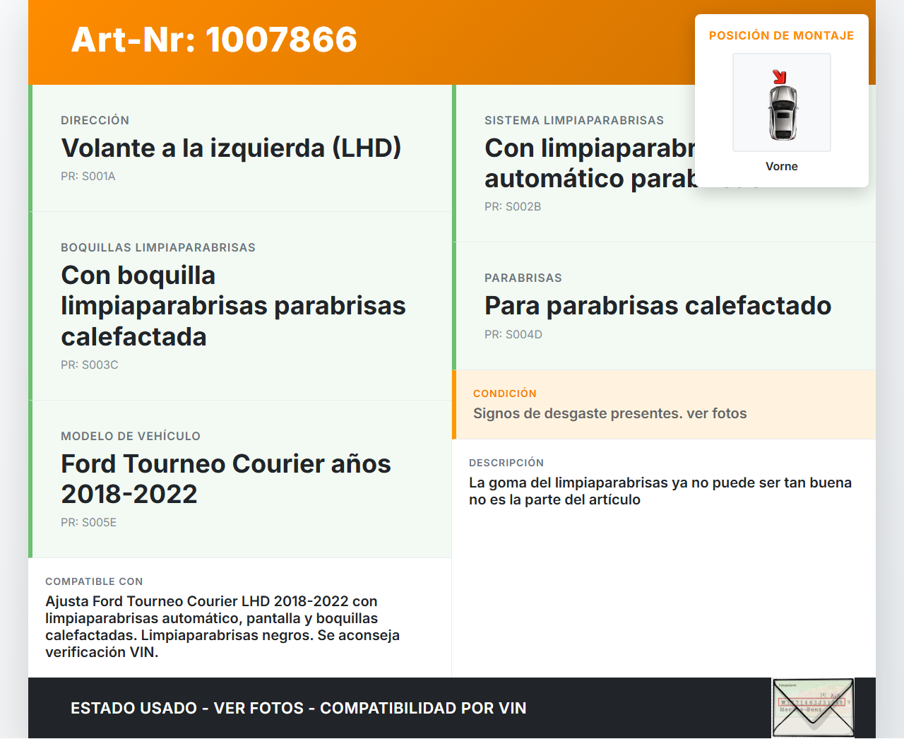904x739 pixels.
Task: Click the BOQUILLAS LIMPIAPARABRISAS label
Action: (x=158, y=247)
